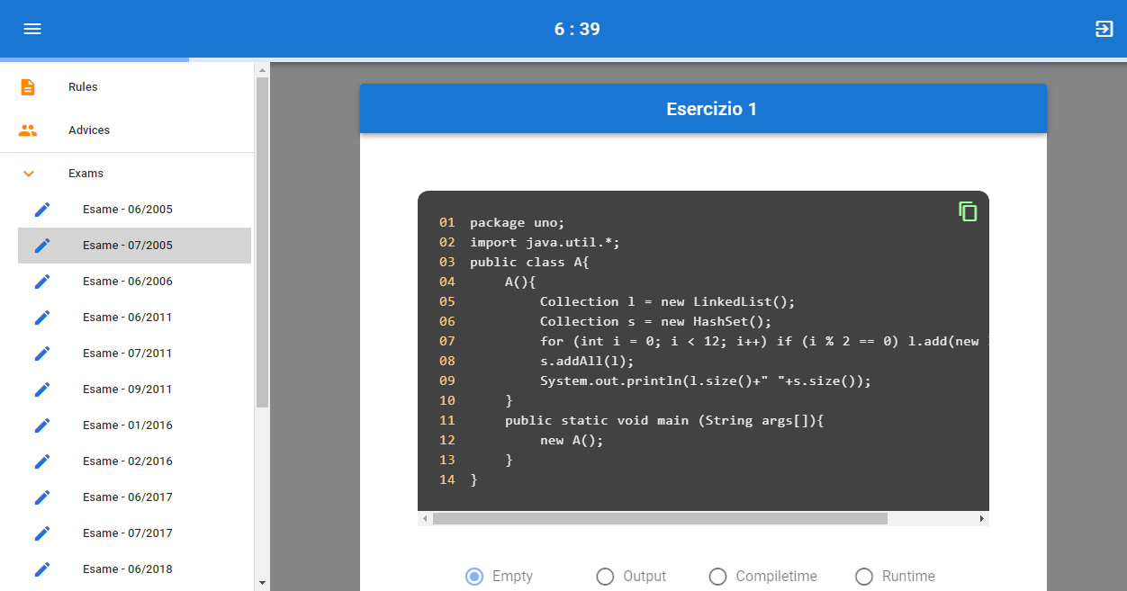Click pencil icon beside Esame - 06/2017

tap(42, 497)
